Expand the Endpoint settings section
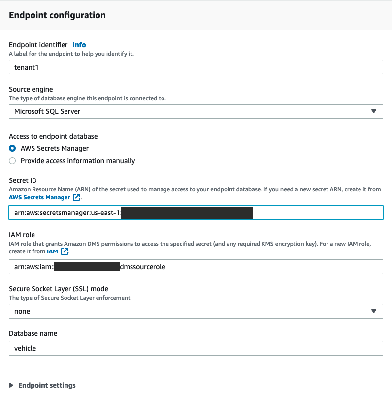 click(x=47, y=385)
